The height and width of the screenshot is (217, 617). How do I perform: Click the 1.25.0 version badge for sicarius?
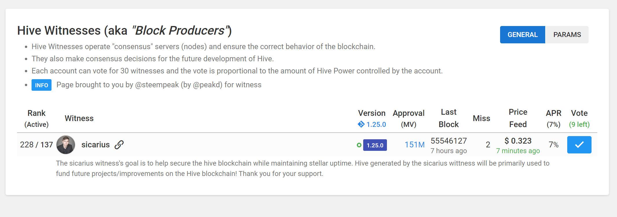375,145
